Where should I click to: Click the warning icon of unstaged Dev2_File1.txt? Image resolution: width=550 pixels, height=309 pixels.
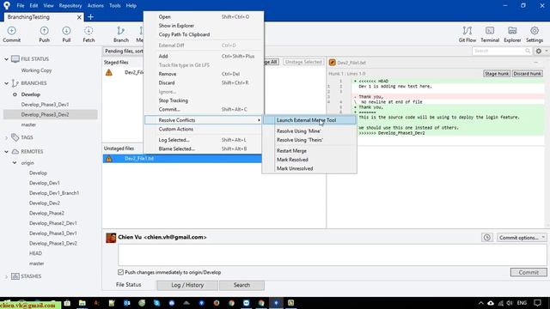(109, 159)
